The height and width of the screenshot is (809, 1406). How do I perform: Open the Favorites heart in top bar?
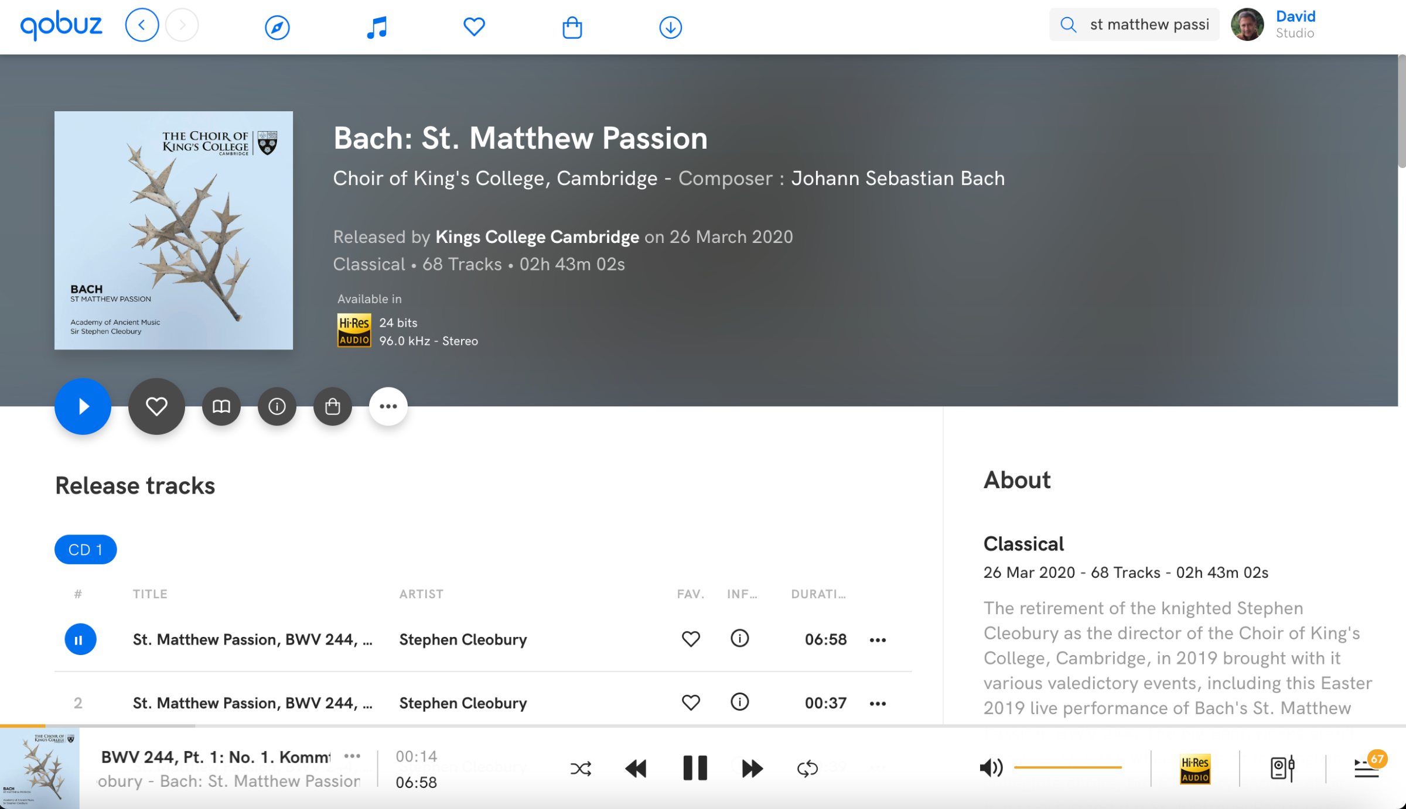point(474,27)
